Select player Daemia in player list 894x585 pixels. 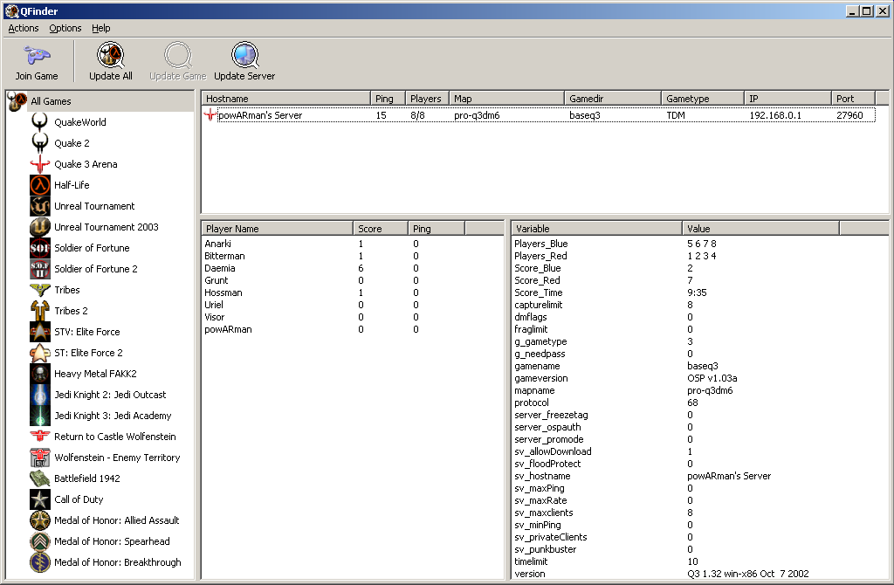coord(219,269)
